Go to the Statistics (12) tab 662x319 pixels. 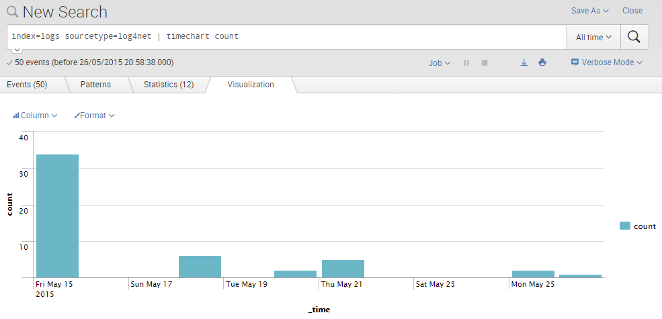(x=168, y=85)
